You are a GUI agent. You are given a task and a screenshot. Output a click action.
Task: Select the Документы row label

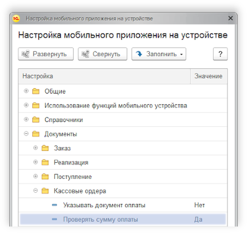[61, 134]
